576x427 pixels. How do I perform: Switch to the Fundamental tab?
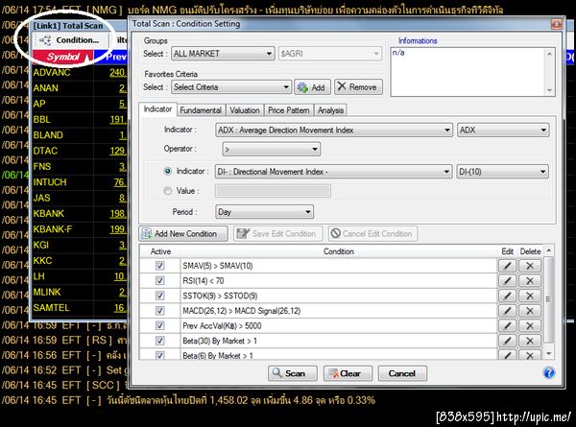[201, 110]
